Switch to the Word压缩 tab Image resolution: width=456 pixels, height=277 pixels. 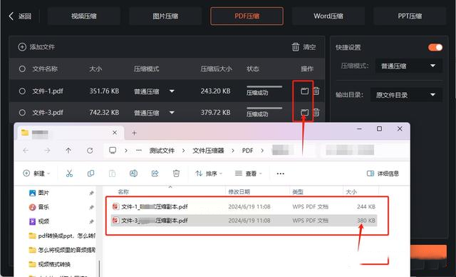pyautogui.click(x=328, y=16)
